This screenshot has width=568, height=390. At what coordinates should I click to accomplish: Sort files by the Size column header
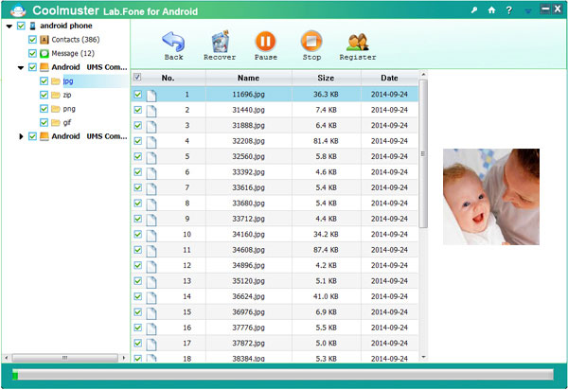pos(325,78)
